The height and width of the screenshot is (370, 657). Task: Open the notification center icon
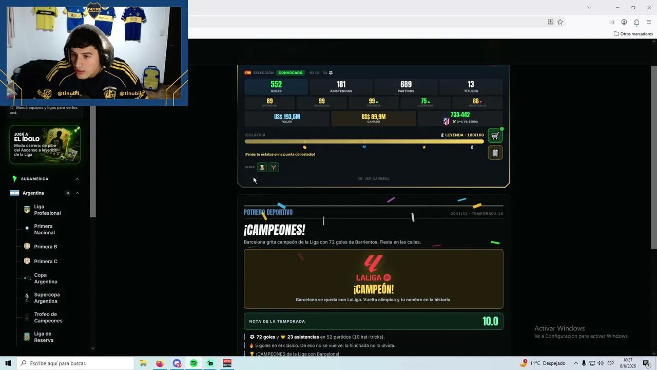click(646, 363)
